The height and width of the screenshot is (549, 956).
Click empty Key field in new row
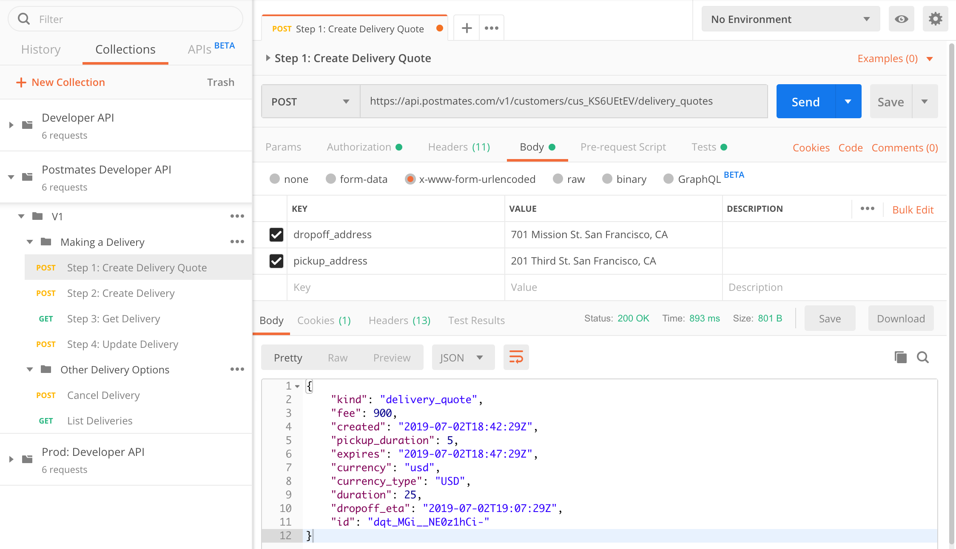[396, 287]
